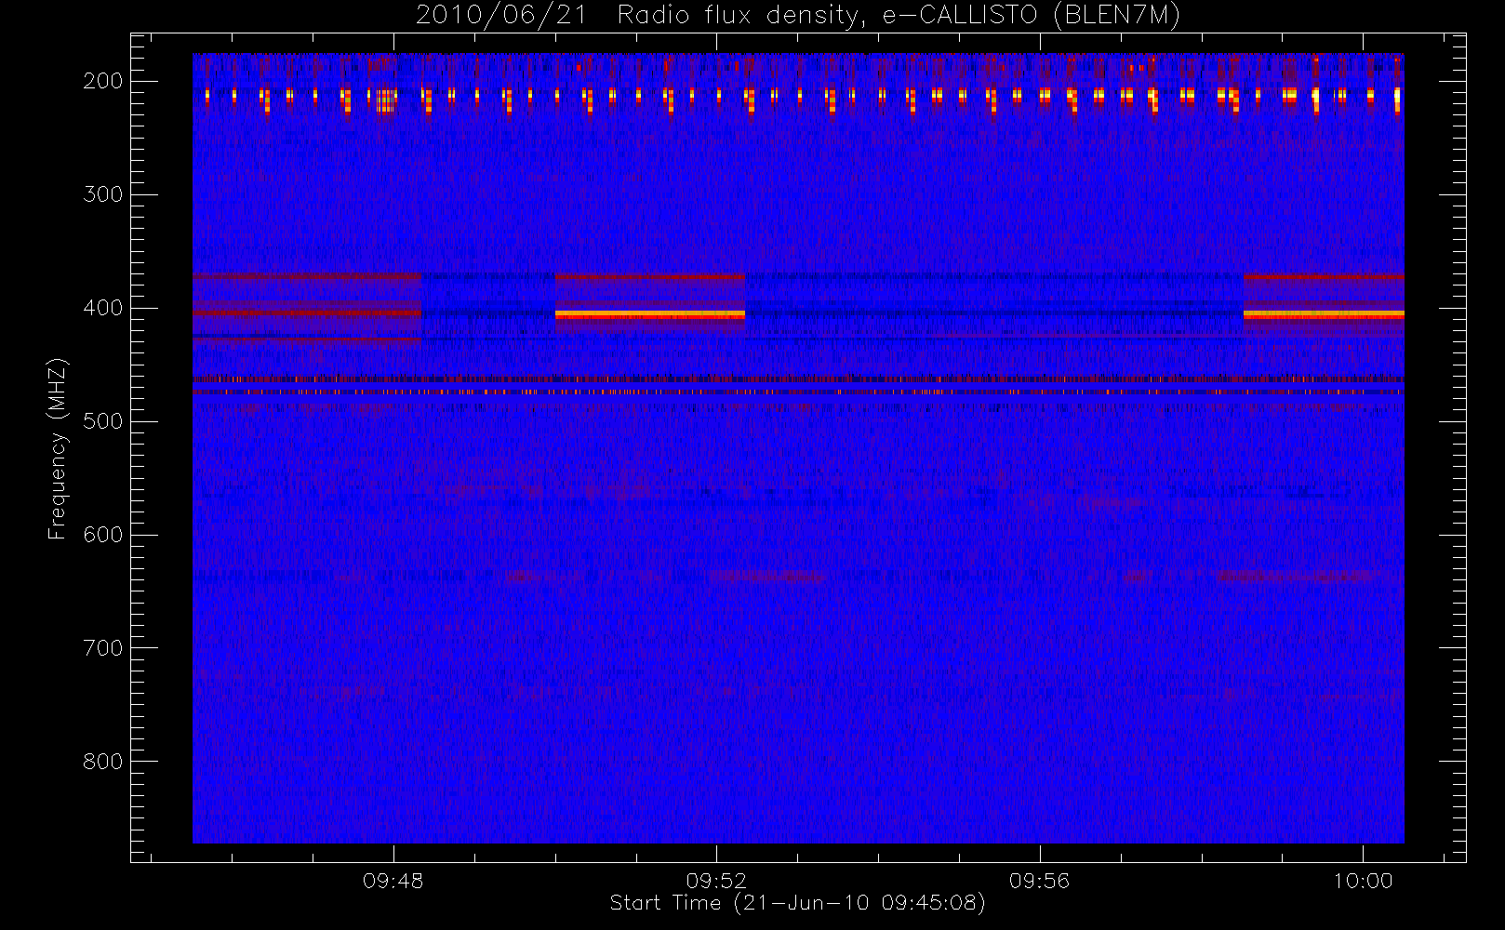This screenshot has height=930, width=1505.
Task: Click the Frequency (MHZ) axis title
Action: click(x=58, y=448)
